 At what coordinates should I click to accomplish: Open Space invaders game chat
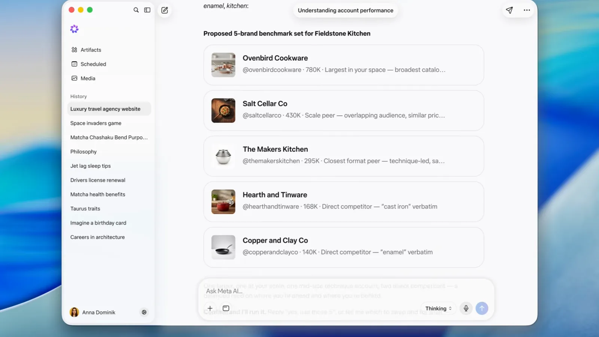109,123
